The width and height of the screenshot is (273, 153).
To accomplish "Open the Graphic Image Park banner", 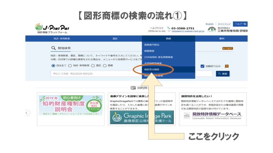I will [142, 117].
